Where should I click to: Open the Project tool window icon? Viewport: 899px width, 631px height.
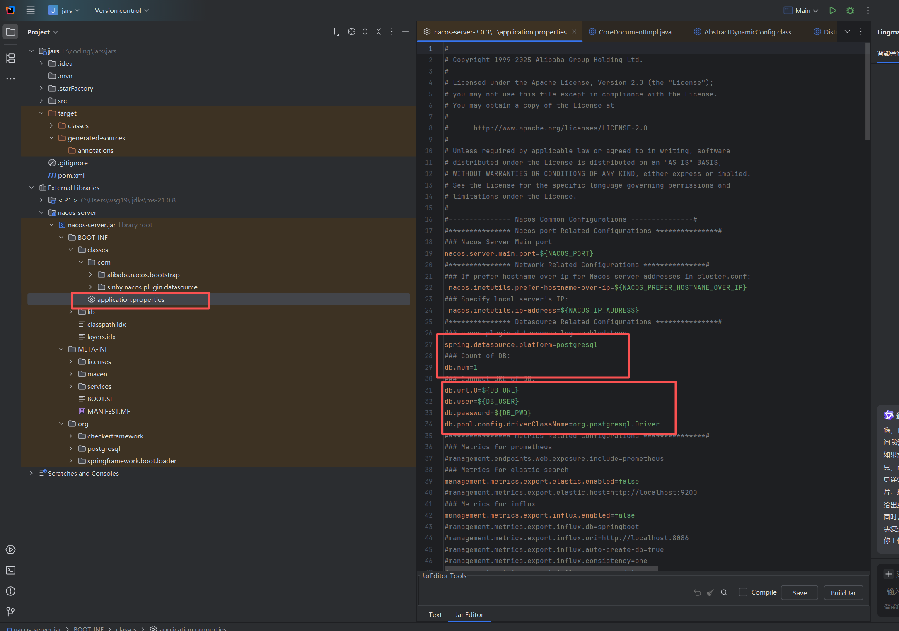coord(11,32)
